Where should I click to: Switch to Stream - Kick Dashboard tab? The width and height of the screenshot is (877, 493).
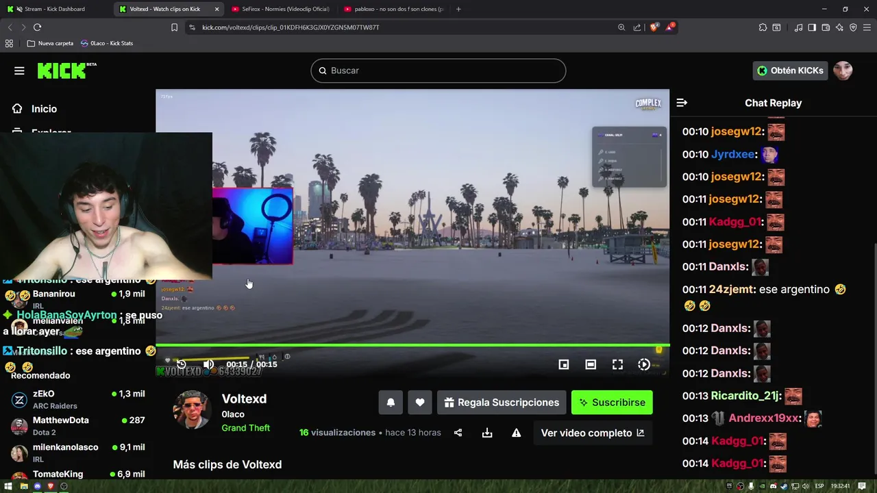[x=55, y=9]
